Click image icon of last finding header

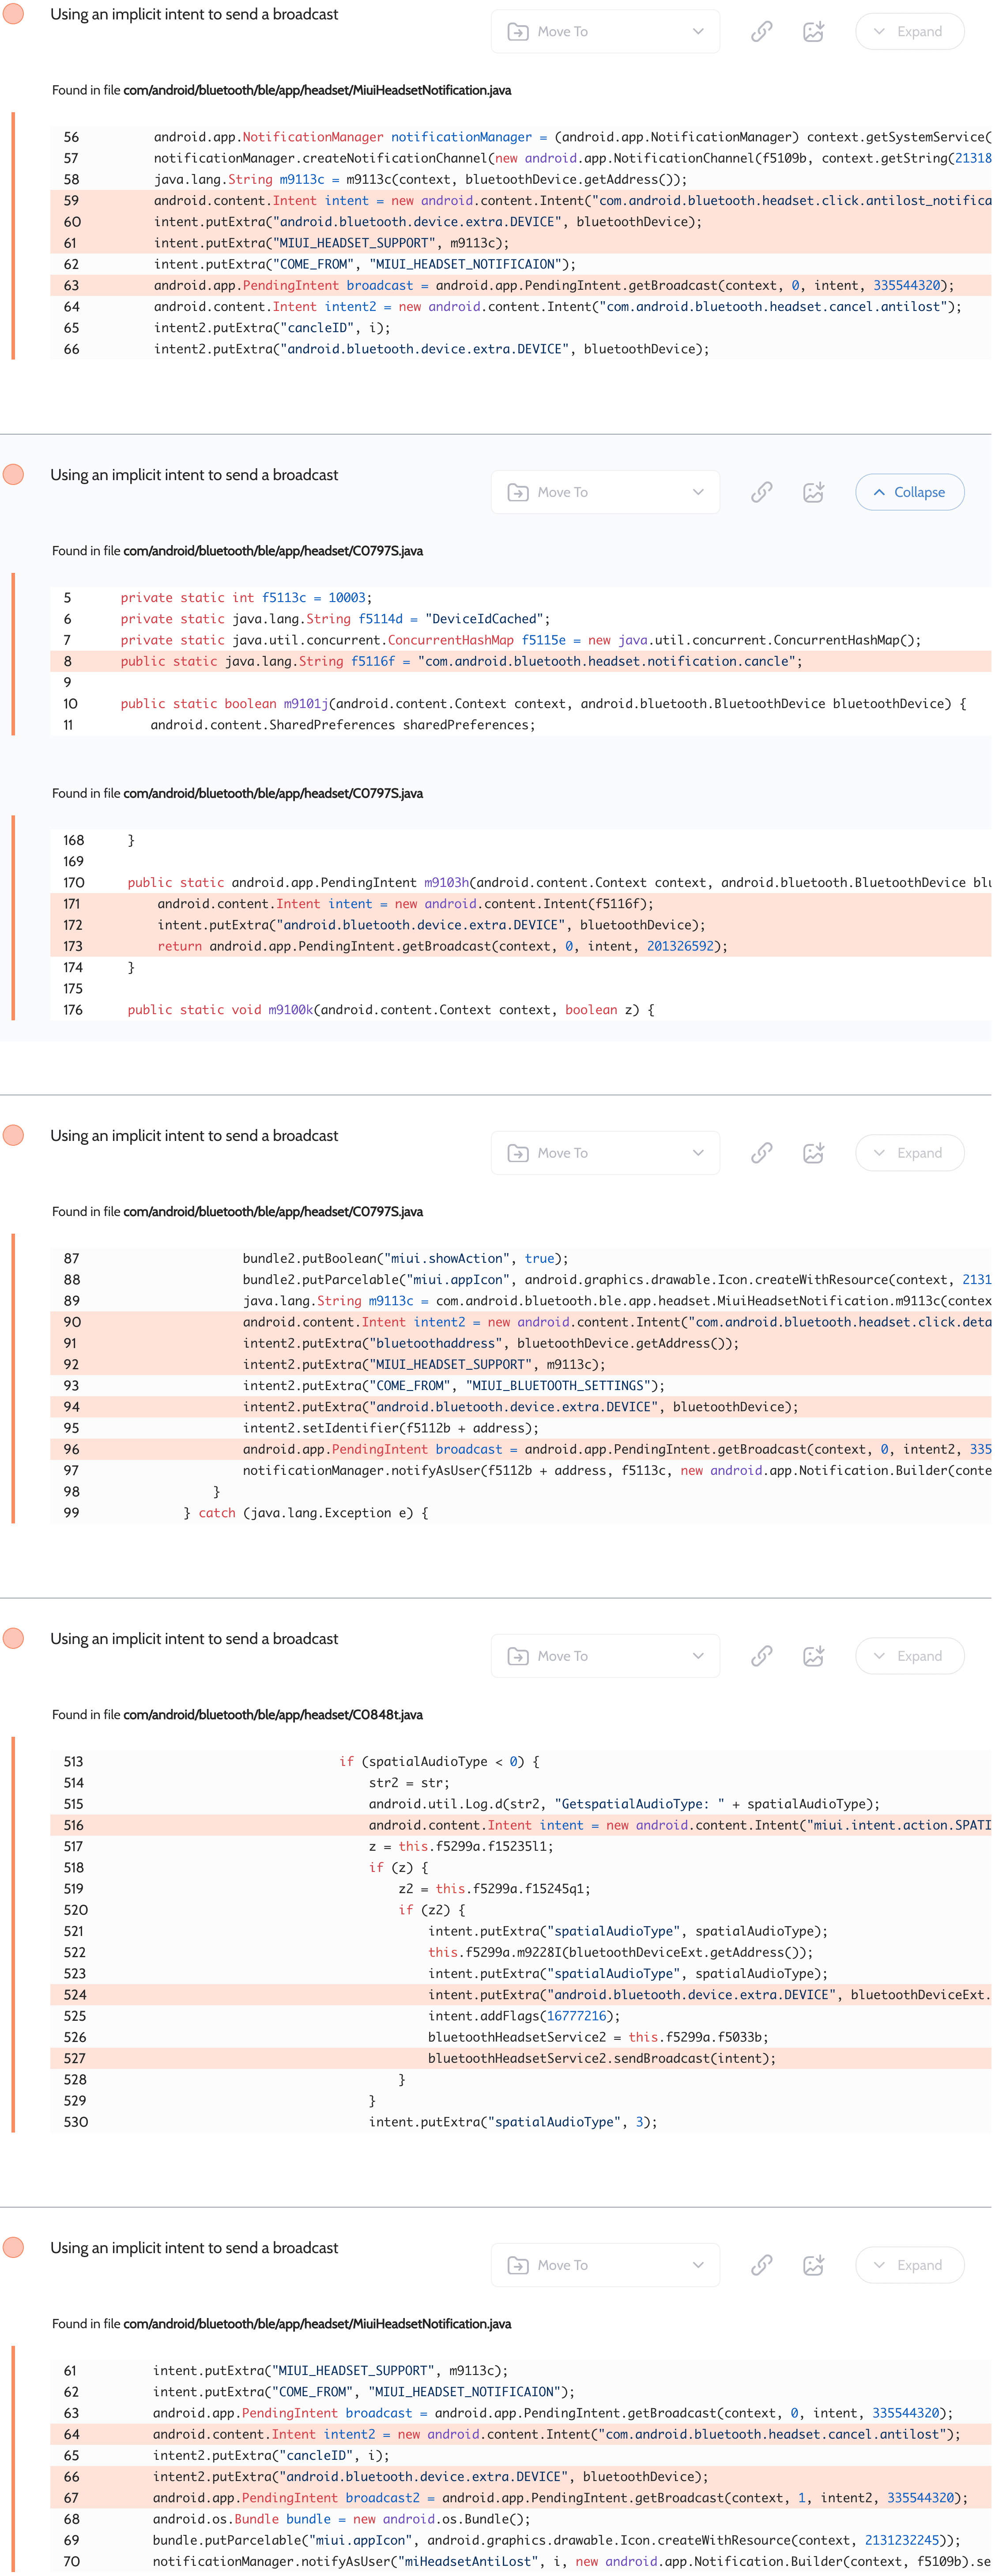click(x=813, y=2265)
